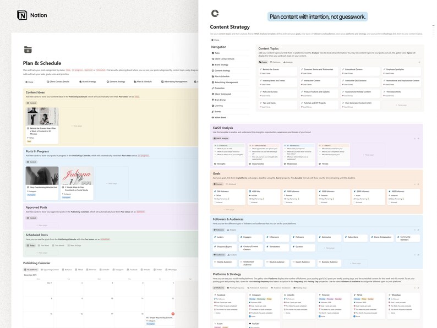Screen dimensions: 437x328
Task: Open Weaknesses SWOT card
Action: click(x=299, y=155)
